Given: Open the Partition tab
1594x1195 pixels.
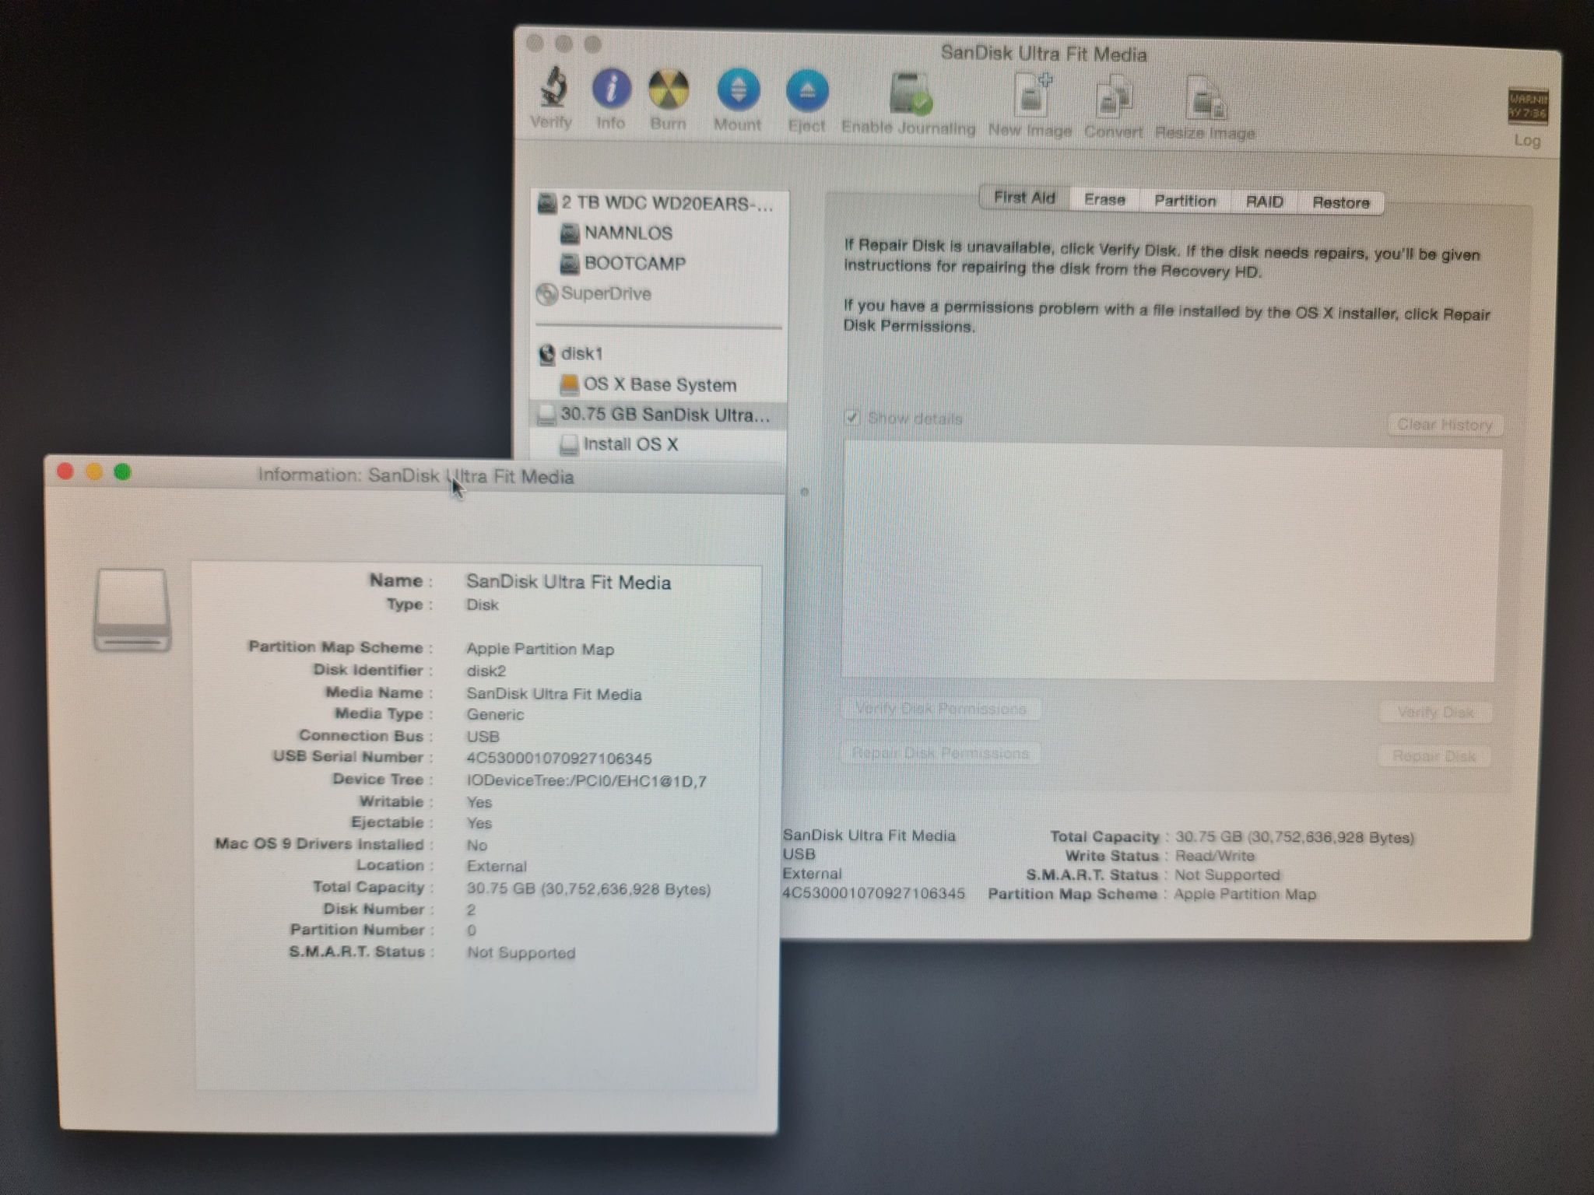Looking at the screenshot, I should tap(1185, 201).
